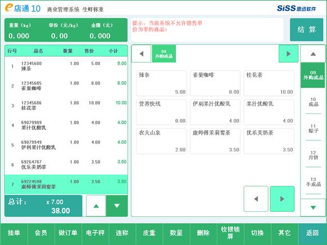
Task: Click the left arrow beside category tab
Action: click(142, 54)
